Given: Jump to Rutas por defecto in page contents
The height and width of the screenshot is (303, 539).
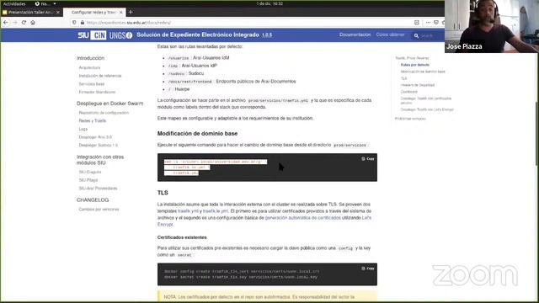Looking at the screenshot, I should 415,65.
